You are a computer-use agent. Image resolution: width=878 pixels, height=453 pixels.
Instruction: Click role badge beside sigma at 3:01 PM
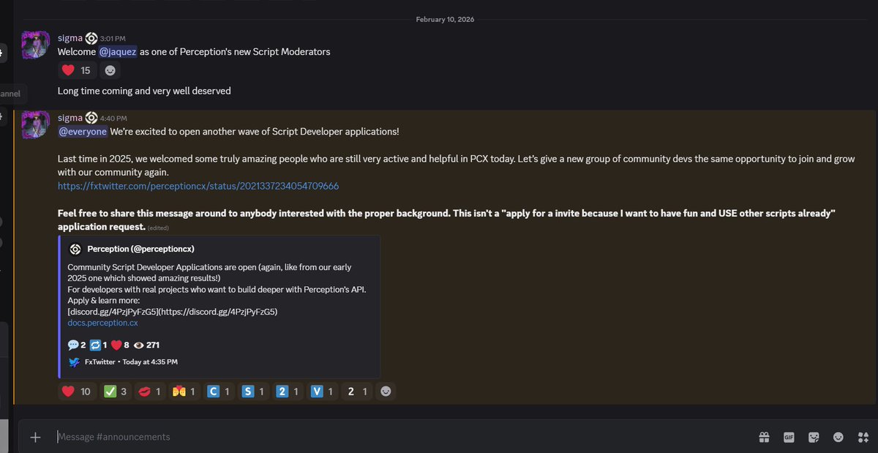[x=91, y=38]
